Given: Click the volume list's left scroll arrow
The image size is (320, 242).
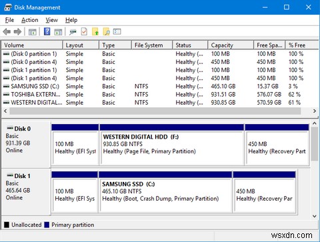Looking at the screenshot, I should click(x=5, y=111).
